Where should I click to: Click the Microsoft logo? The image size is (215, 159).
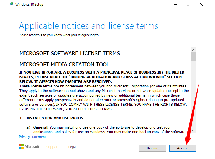coord(29,146)
